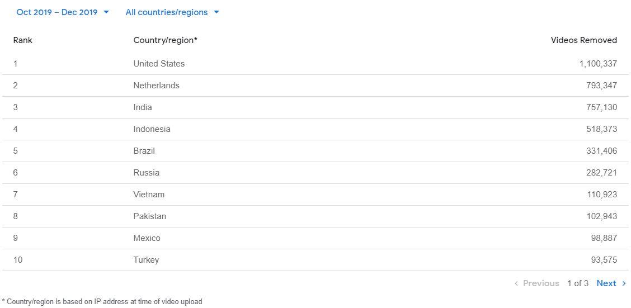Image resolution: width=631 pixels, height=308 pixels.
Task: Click the Brazil country entry
Action: tap(144, 151)
